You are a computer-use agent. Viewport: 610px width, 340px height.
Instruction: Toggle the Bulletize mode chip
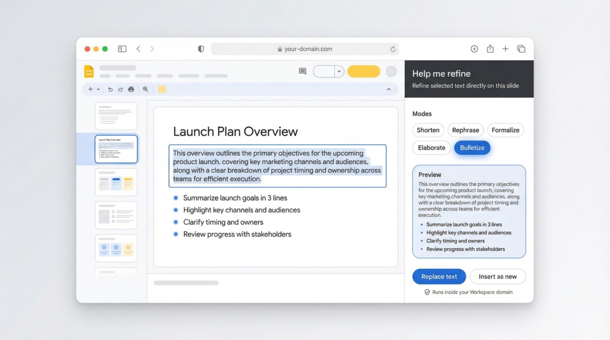472,148
